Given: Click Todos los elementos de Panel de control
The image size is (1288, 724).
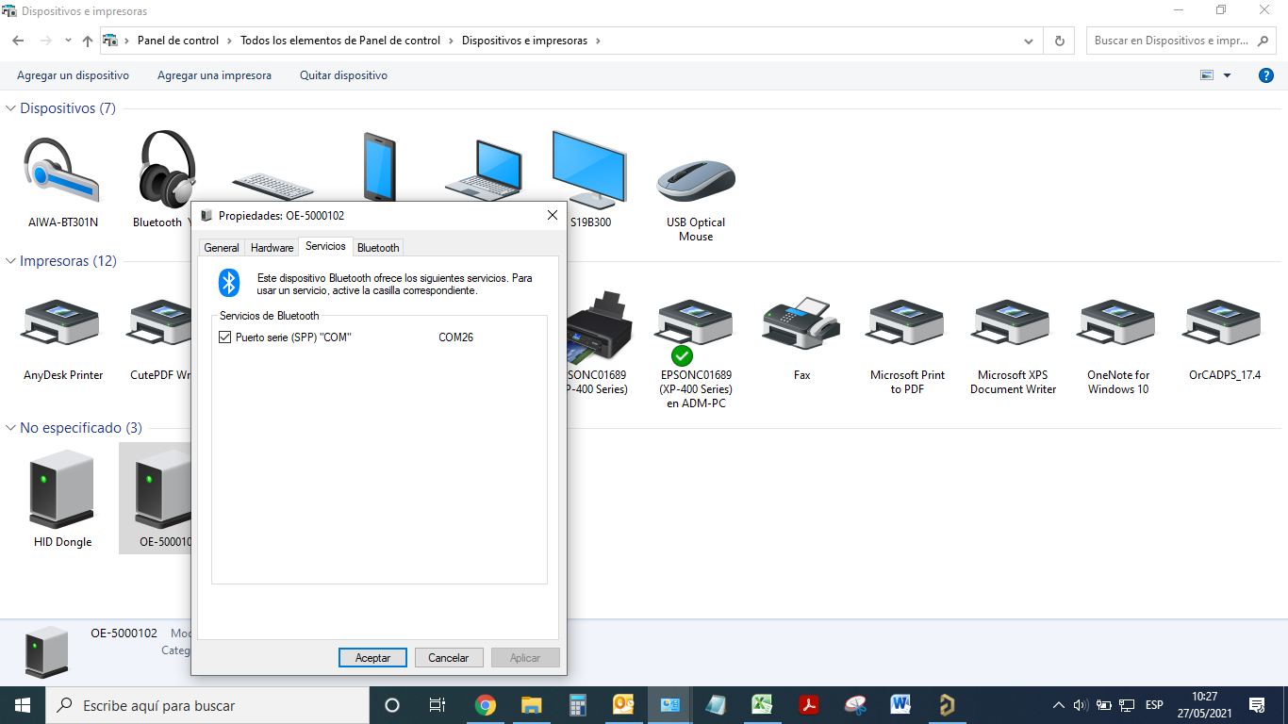Looking at the screenshot, I should (340, 41).
